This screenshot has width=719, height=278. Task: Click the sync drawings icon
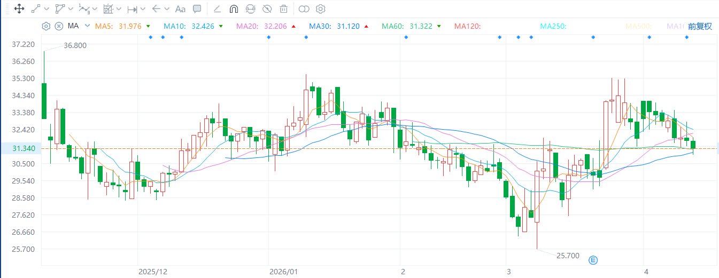[x=250, y=9]
